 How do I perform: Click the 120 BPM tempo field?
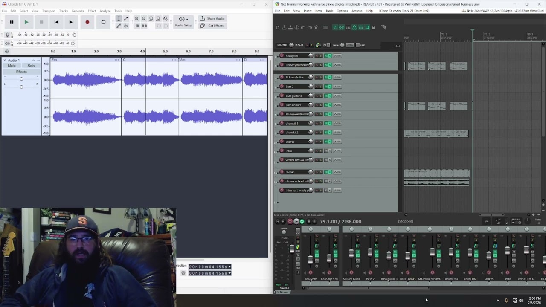click(498, 221)
